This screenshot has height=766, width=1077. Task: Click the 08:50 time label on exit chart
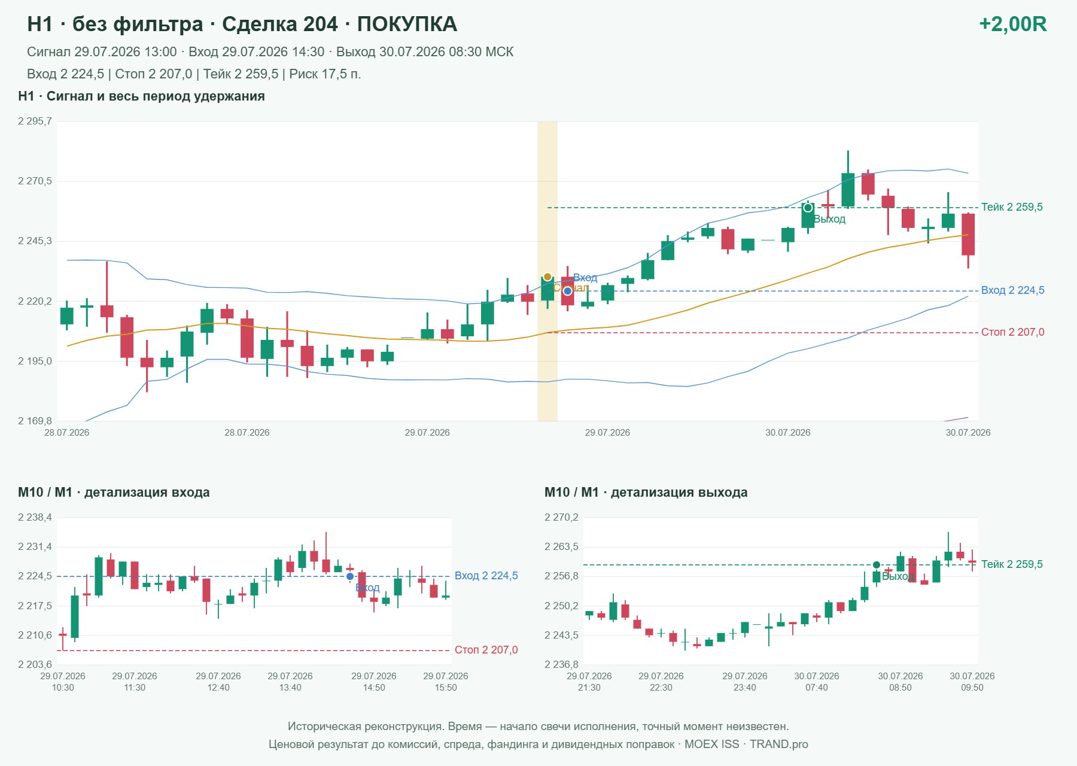click(x=900, y=688)
